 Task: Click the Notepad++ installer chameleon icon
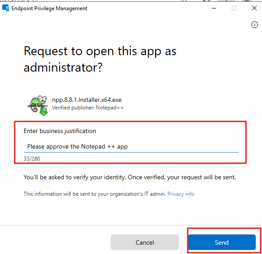point(38,105)
